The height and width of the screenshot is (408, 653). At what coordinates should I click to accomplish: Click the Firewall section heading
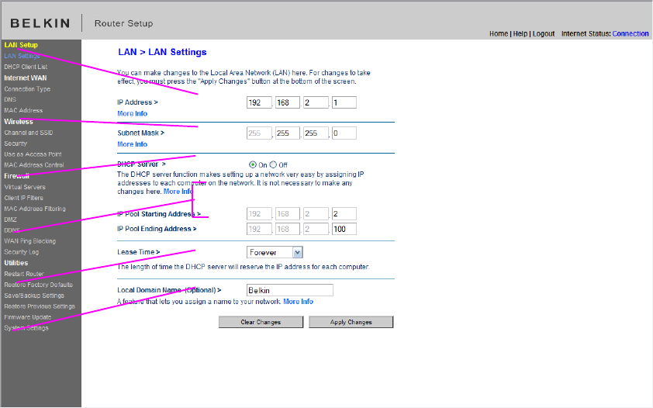pyautogui.click(x=16, y=176)
